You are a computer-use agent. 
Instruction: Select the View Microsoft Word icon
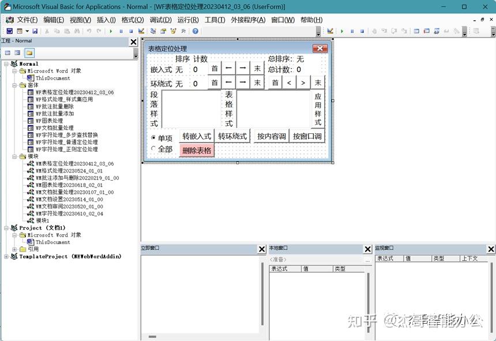pyautogui.click(x=10, y=30)
